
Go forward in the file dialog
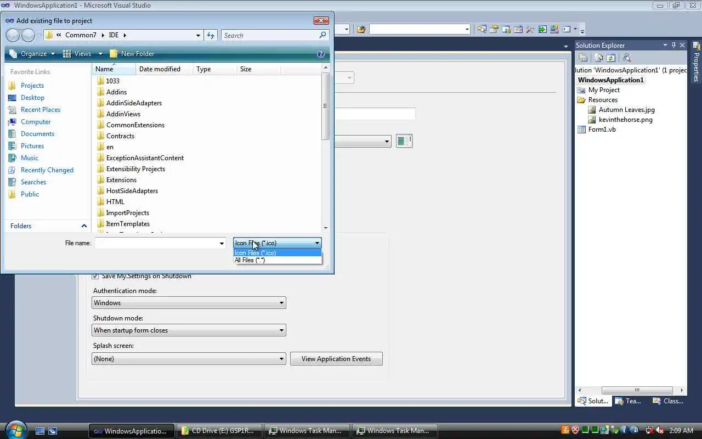coord(28,35)
